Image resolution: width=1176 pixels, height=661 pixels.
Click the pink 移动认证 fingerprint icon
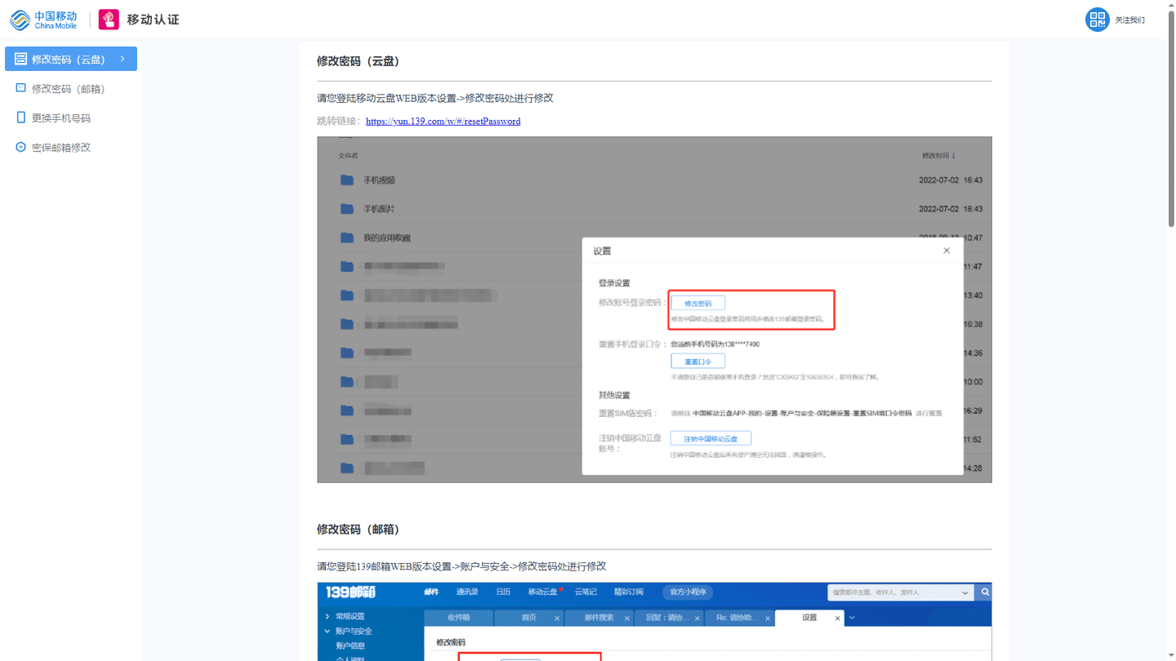click(109, 20)
